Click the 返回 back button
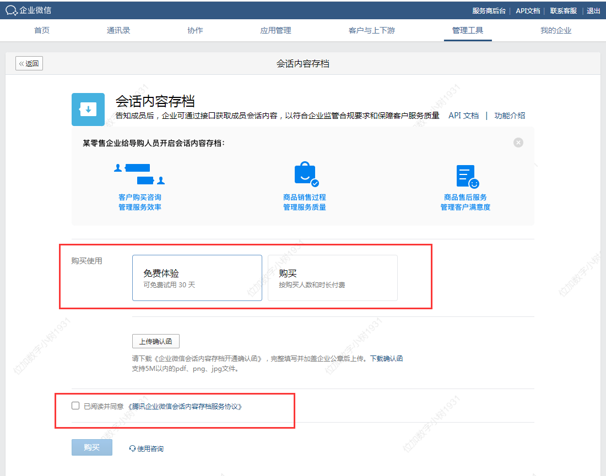 click(29, 63)
